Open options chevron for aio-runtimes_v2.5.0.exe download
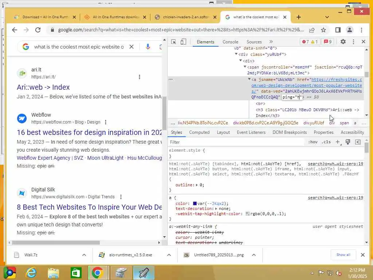 pyautogui.click(x=169, y=255)
